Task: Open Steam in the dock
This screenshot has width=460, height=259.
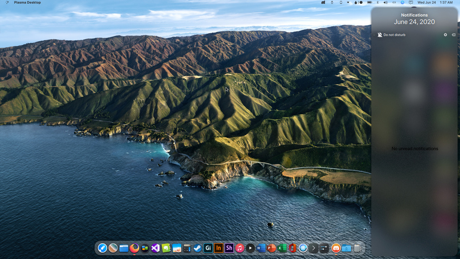Action: click(197, 248)
